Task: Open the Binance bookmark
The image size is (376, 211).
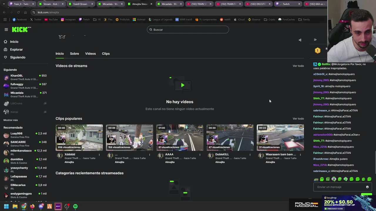Action: (x=254, y=20)
